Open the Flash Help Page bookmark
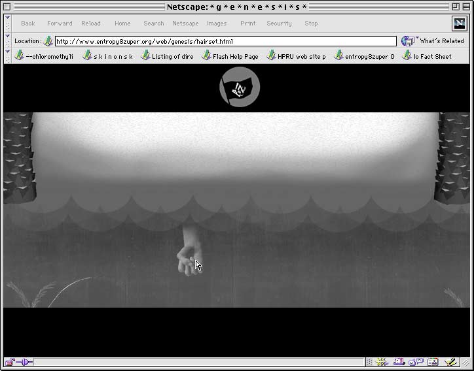The image size is (474, 371). 229,57
